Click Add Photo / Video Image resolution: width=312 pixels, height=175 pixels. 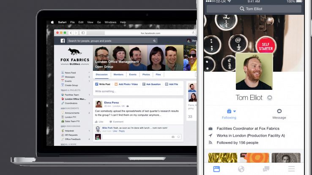tap(126, 84)
